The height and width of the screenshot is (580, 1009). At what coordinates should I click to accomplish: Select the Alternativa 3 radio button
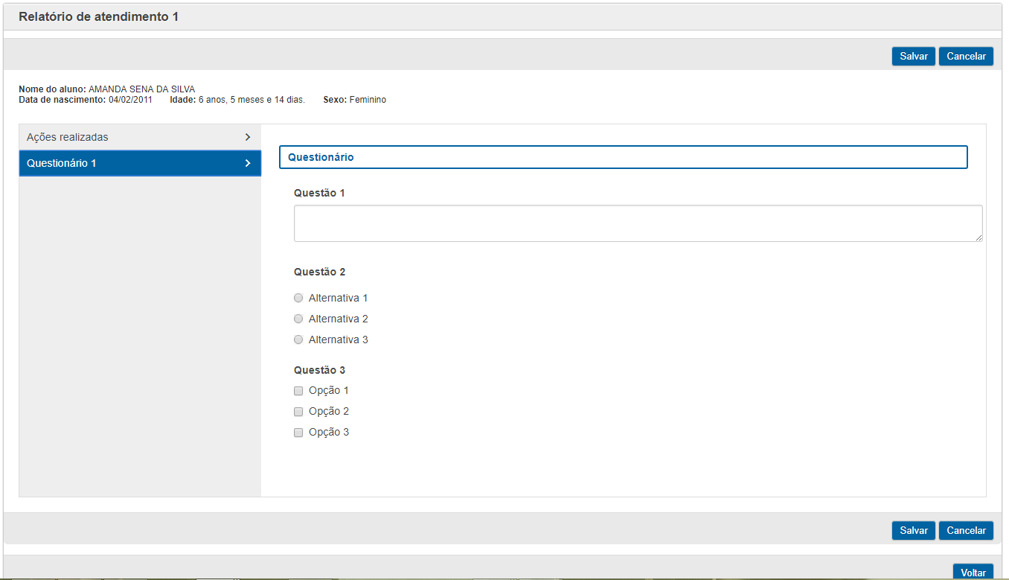(x=298, y=340)
